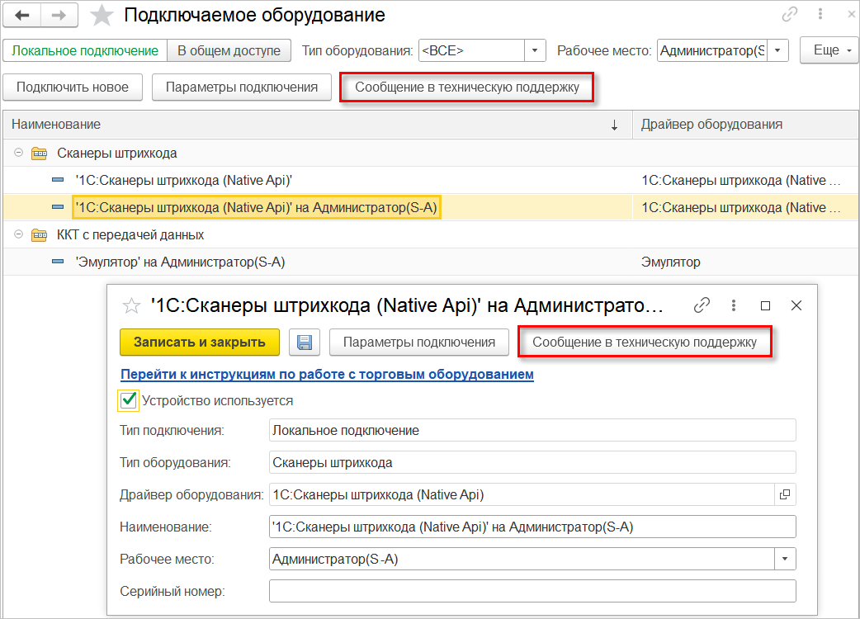The image size is (860, 619).
Task: Star the scanner device dialog as favorite
Action: coord(131,306)
